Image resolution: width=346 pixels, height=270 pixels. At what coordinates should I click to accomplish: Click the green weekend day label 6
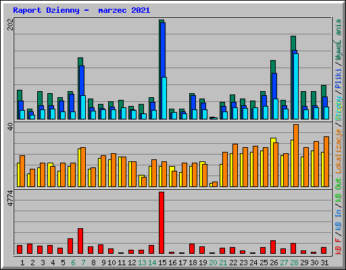pyautogui.click(x=73, y=263)
